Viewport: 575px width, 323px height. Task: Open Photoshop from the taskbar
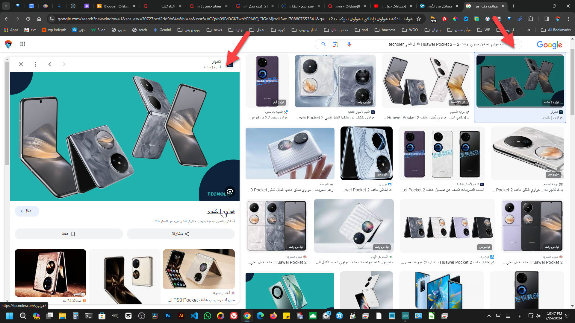(x=168, y=316)
